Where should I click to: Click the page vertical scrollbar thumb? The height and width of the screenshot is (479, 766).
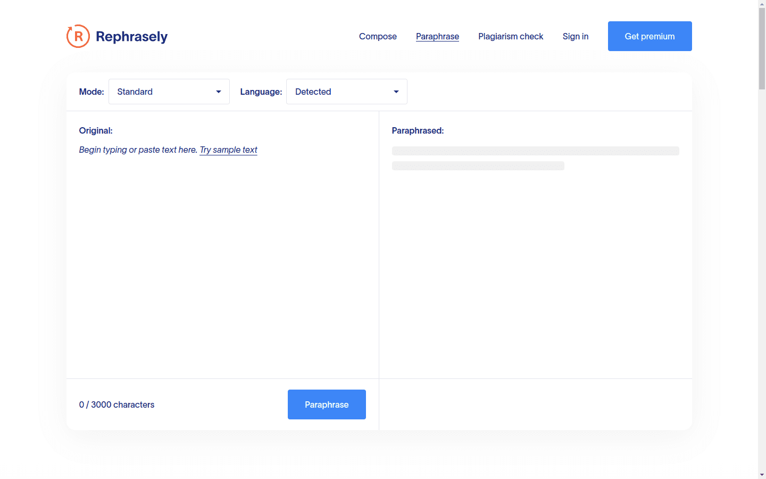coord(762,48)
